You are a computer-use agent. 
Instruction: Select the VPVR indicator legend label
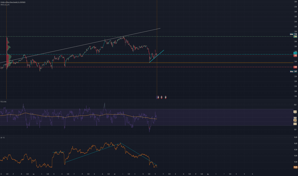click(5, 5)
